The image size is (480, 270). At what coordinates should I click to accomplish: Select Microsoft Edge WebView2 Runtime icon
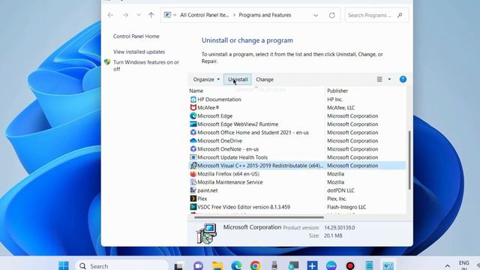(193, 124)
